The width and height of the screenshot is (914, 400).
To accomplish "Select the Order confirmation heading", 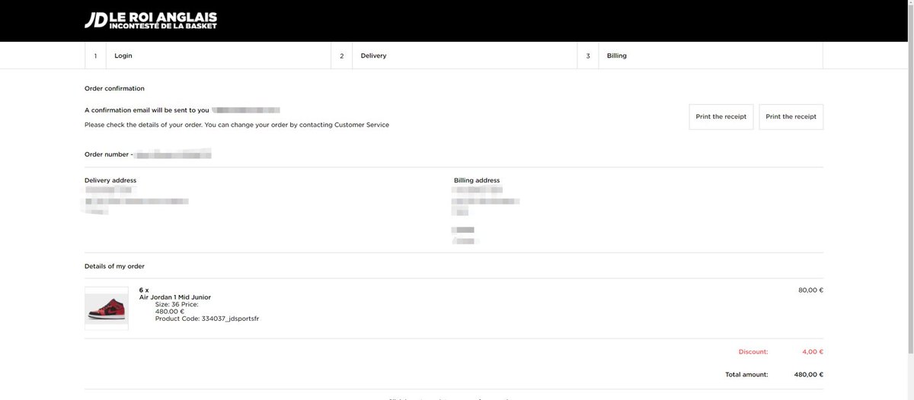I will click(x=114, y=89).
